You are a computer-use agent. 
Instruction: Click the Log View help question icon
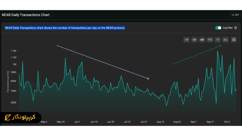pyautogui.click(x=236, y=28)
